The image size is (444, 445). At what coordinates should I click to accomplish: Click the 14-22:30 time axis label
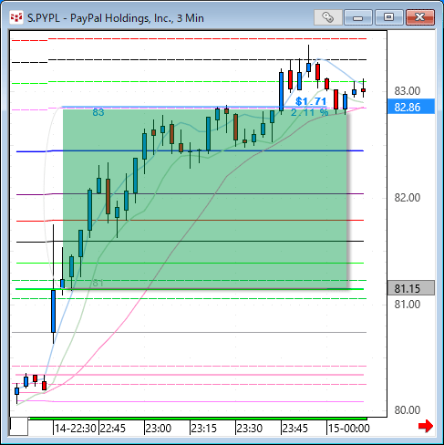(x=76, y=429)
